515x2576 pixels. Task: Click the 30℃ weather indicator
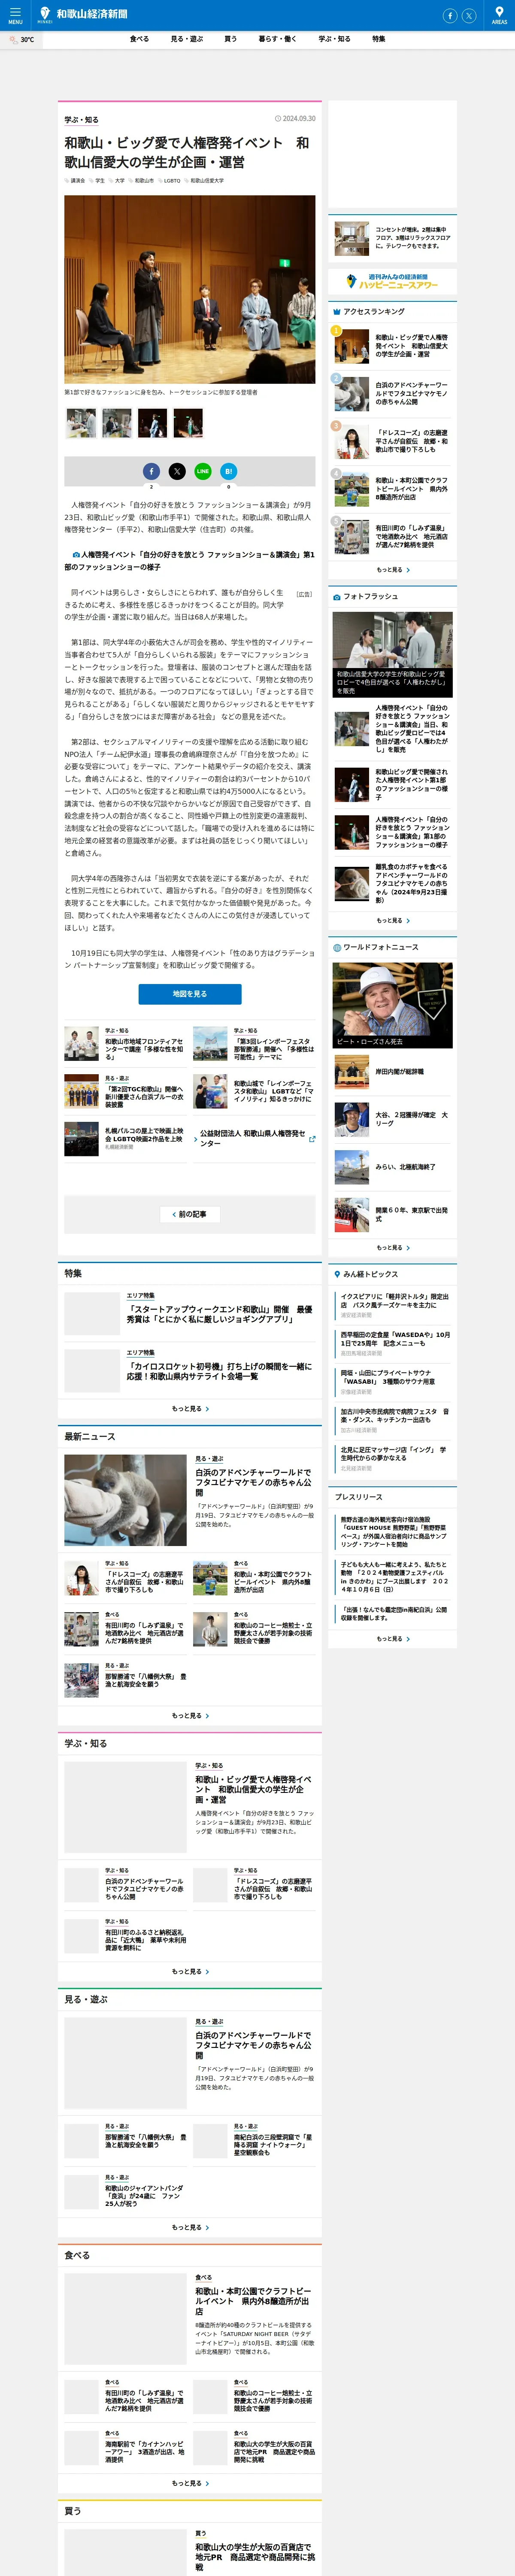22,40
